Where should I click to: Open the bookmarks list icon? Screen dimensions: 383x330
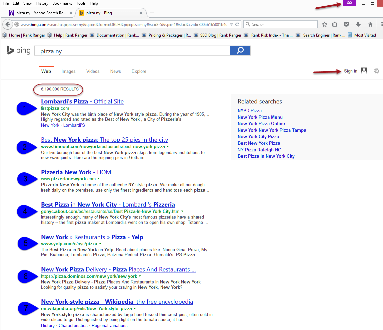(x=335, y=24)
